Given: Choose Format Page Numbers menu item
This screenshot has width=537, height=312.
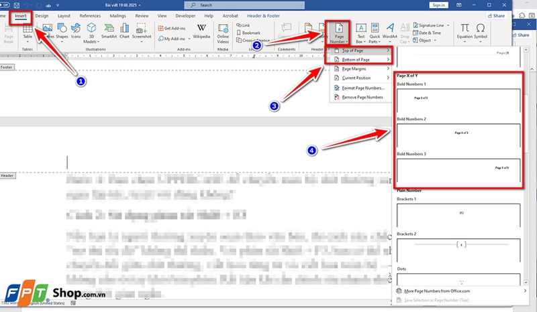Looking at the screenshot, I should [x=362, y=88].
